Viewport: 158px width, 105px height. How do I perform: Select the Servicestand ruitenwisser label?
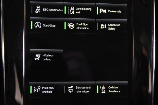pos(83,90)
